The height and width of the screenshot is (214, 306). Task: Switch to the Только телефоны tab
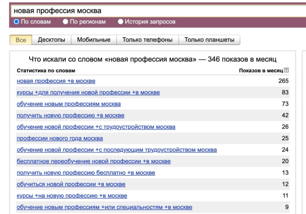pyautogui.click(x=147, y=40)
